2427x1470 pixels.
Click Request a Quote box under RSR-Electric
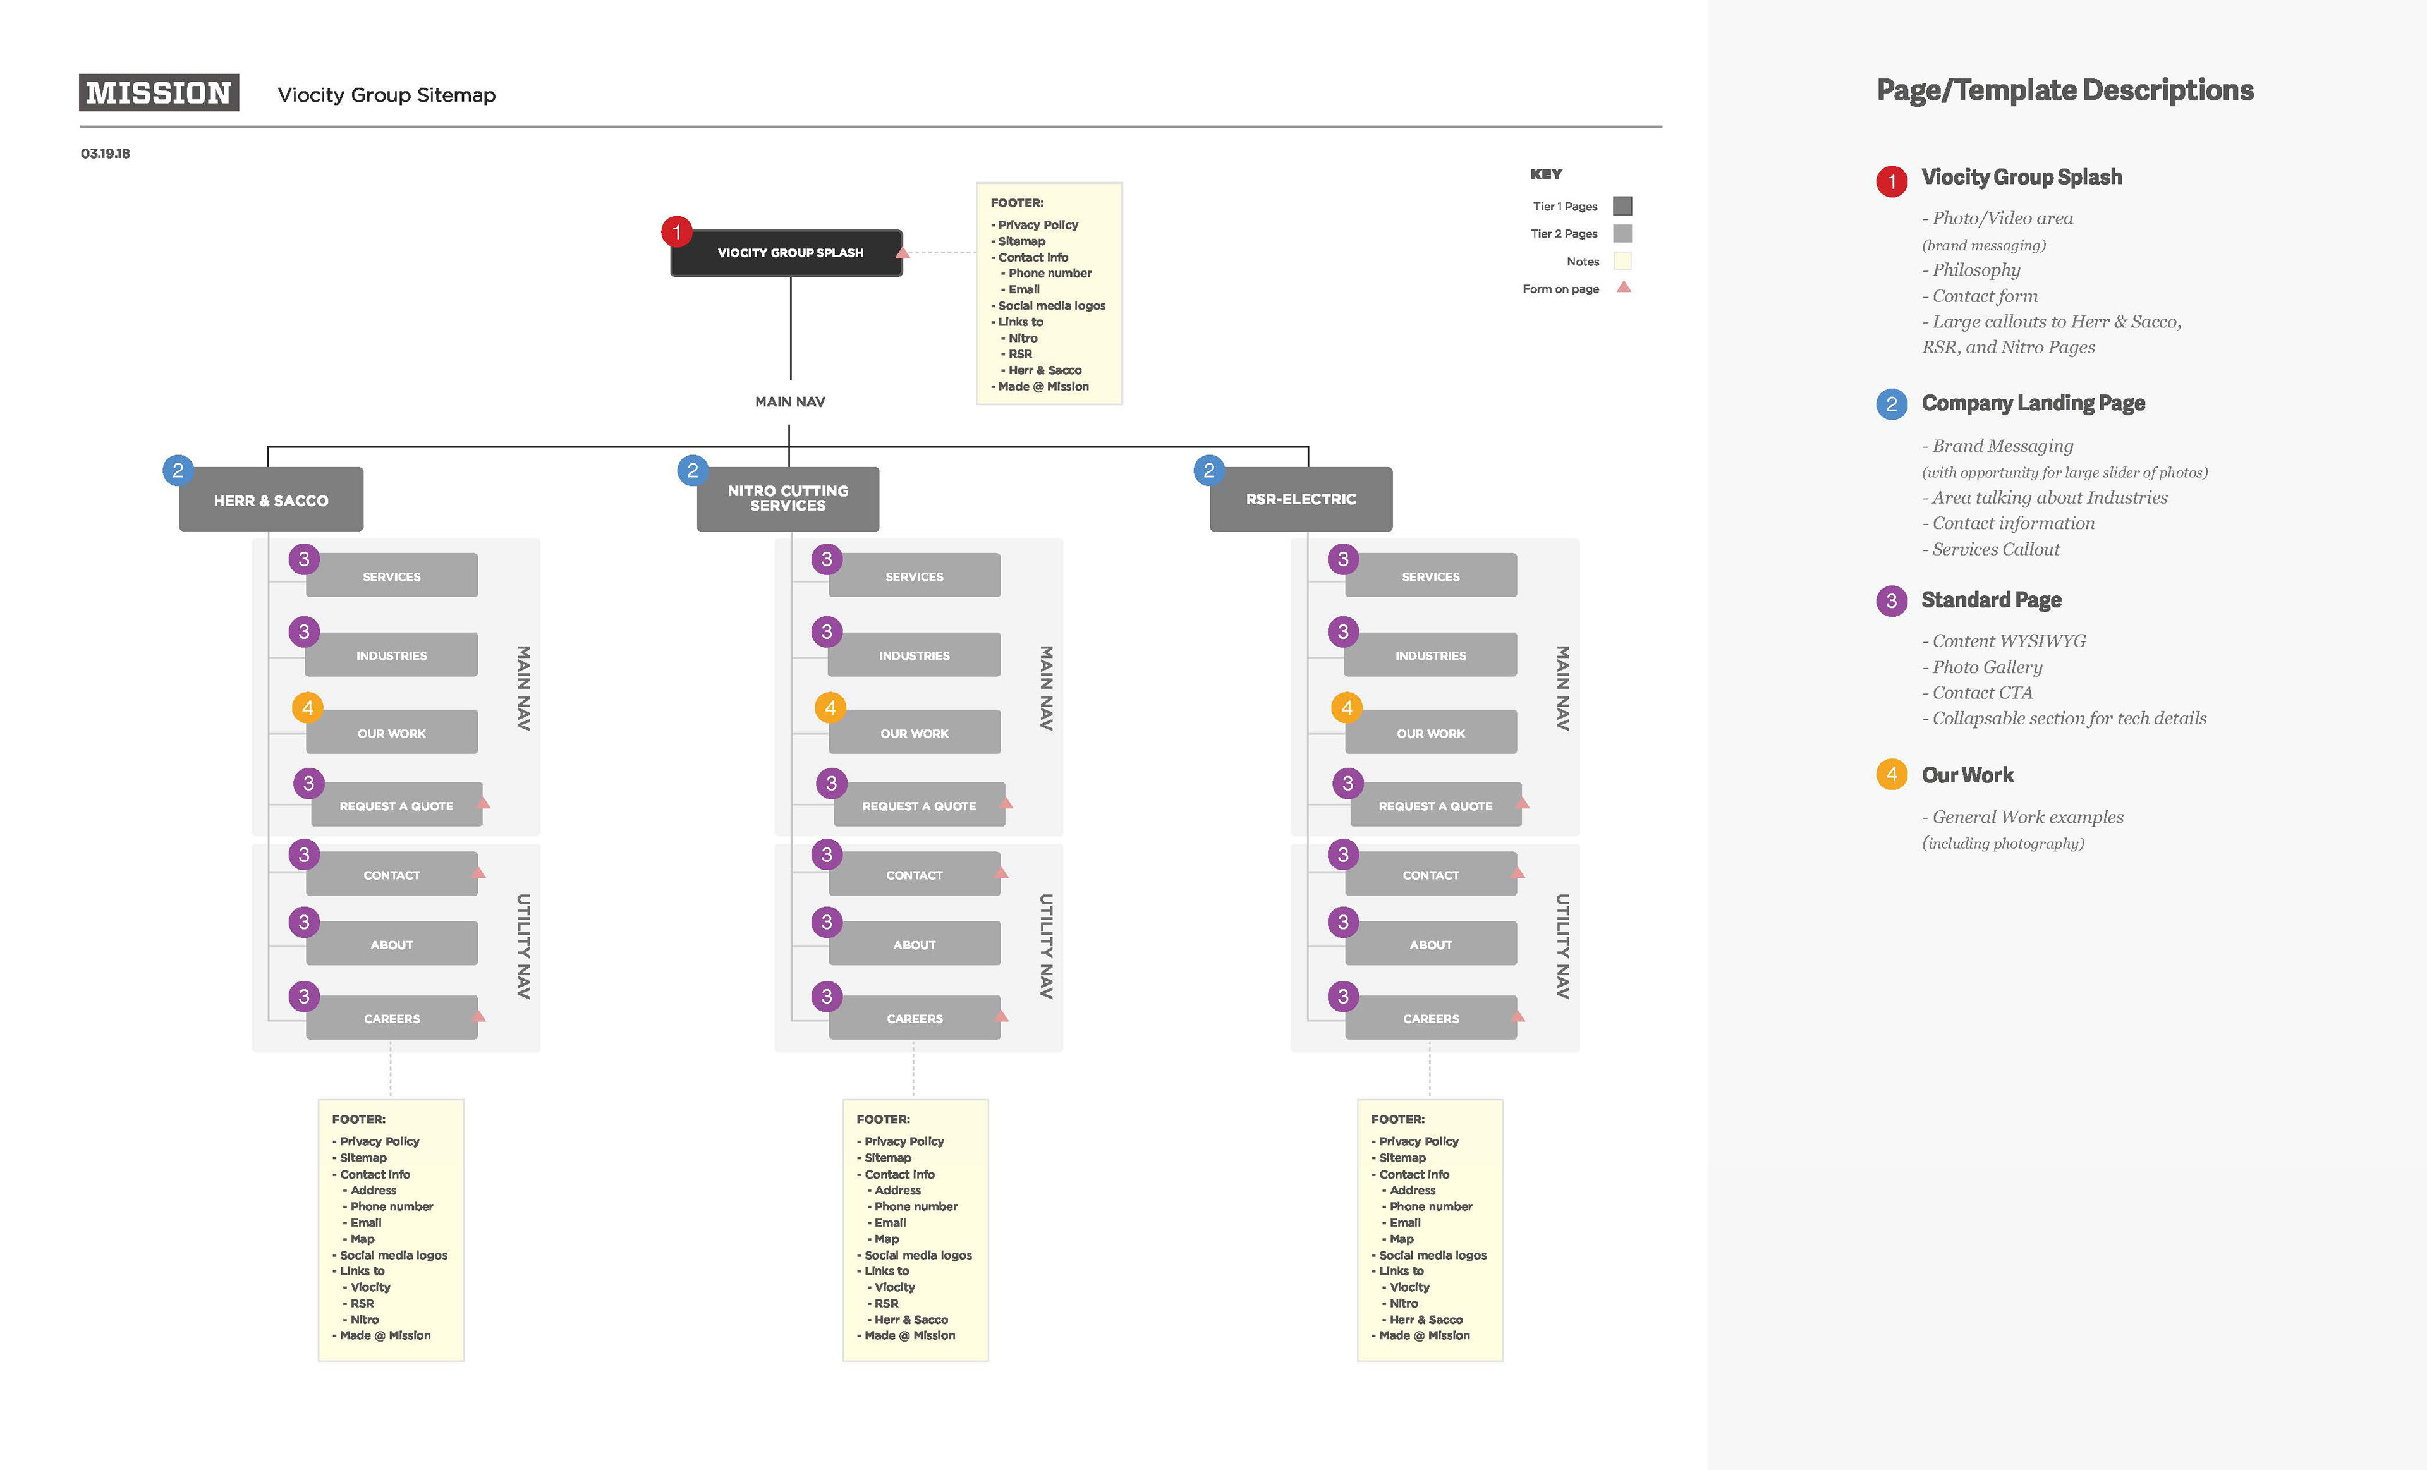click(1436, 805)
